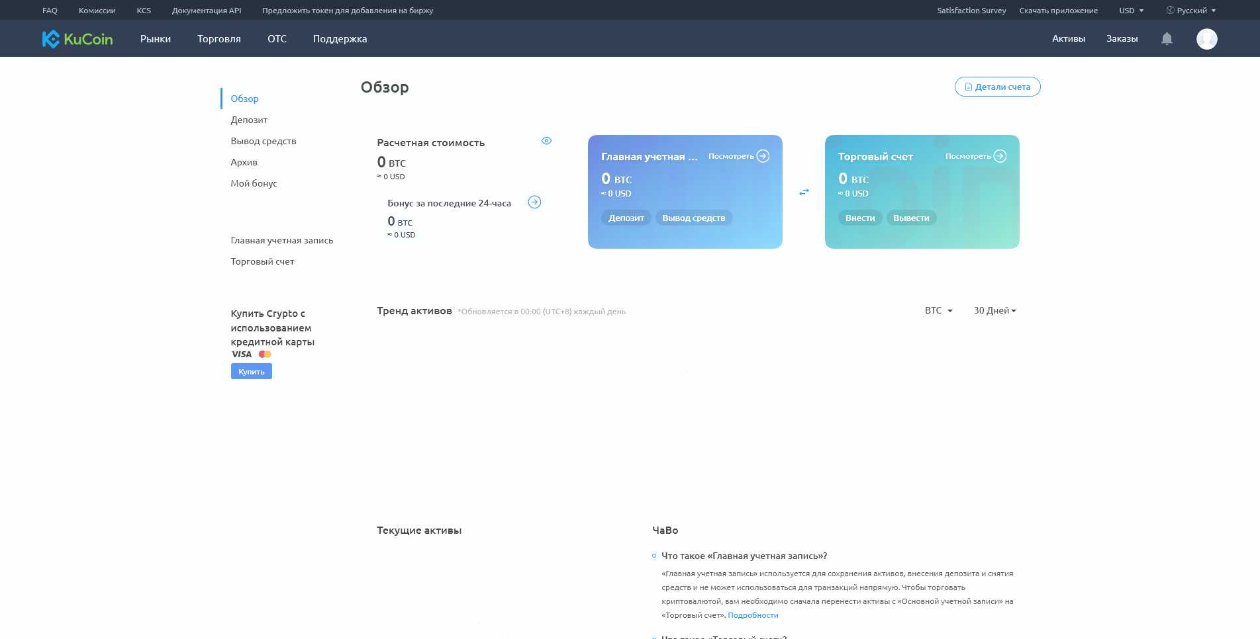The height and width of the screenshot is (639, 1260).
Task: Click the Расчетная стоимость label
Action: point(431,142)
